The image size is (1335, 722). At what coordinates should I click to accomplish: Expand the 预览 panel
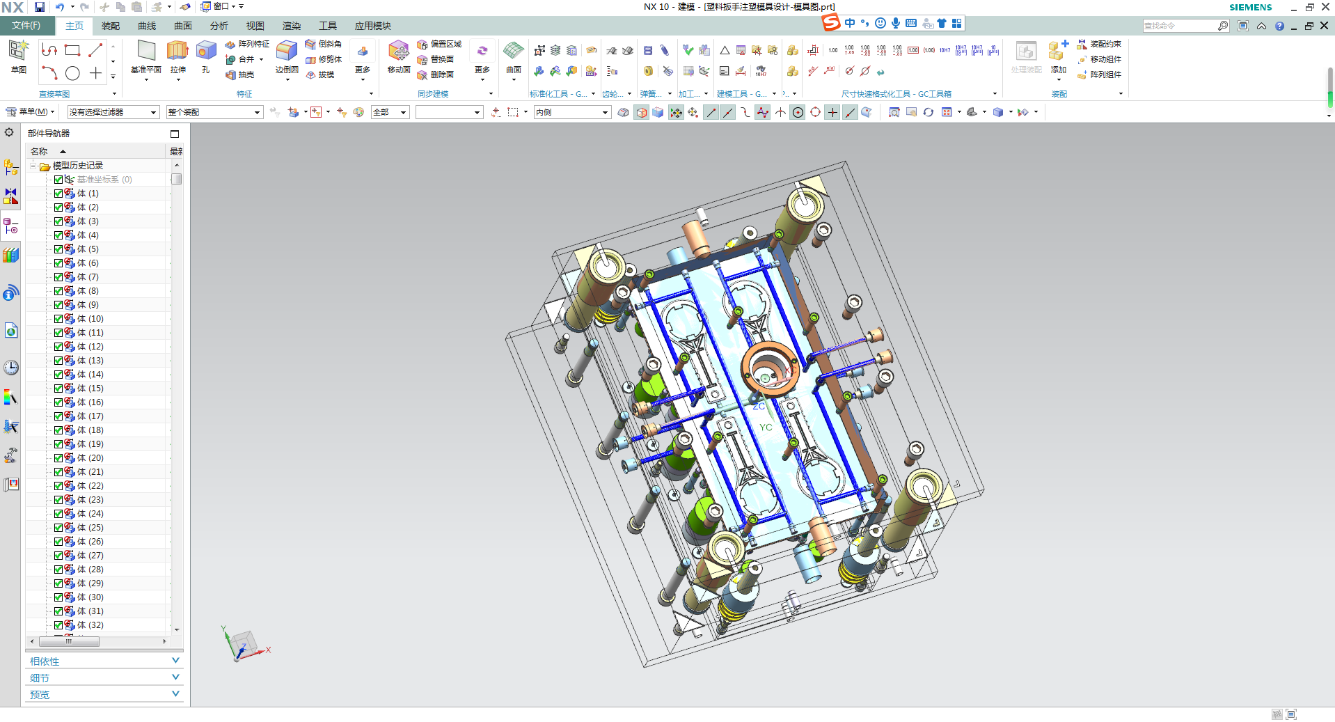point(104,694)
